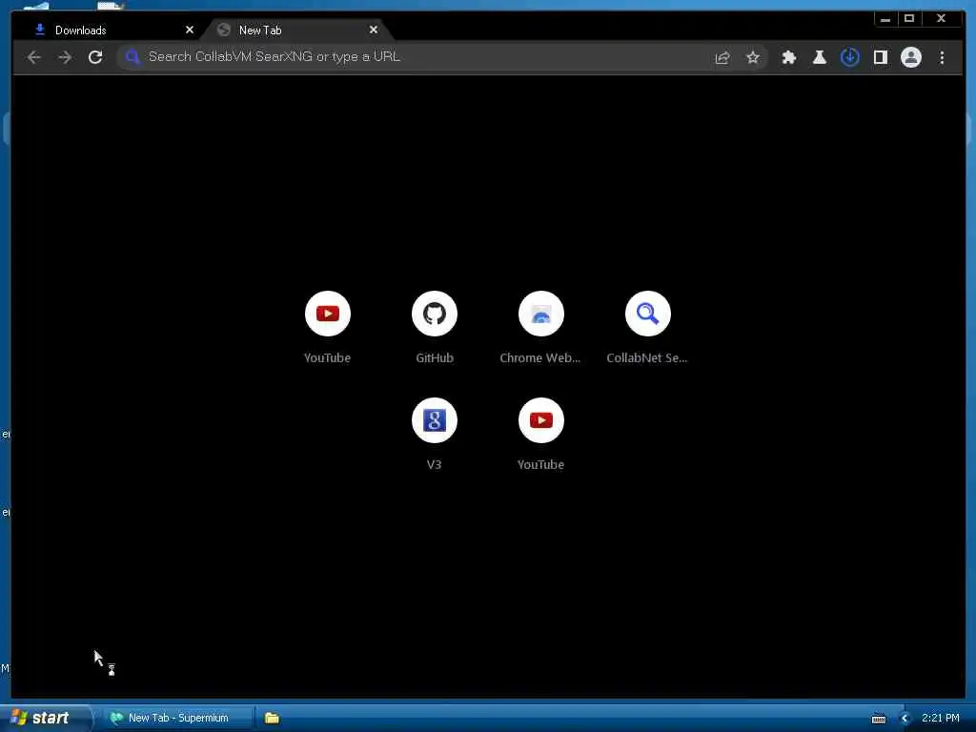
Task: Show downloads with the blue toolbar download icon
Action: coord(849,57)
